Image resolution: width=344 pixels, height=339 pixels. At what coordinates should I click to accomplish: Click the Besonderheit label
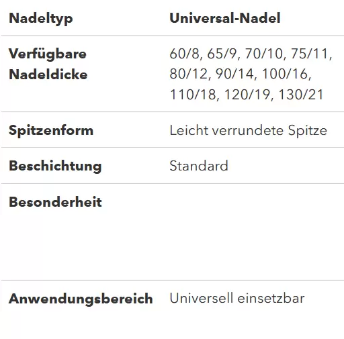[55, 202]
